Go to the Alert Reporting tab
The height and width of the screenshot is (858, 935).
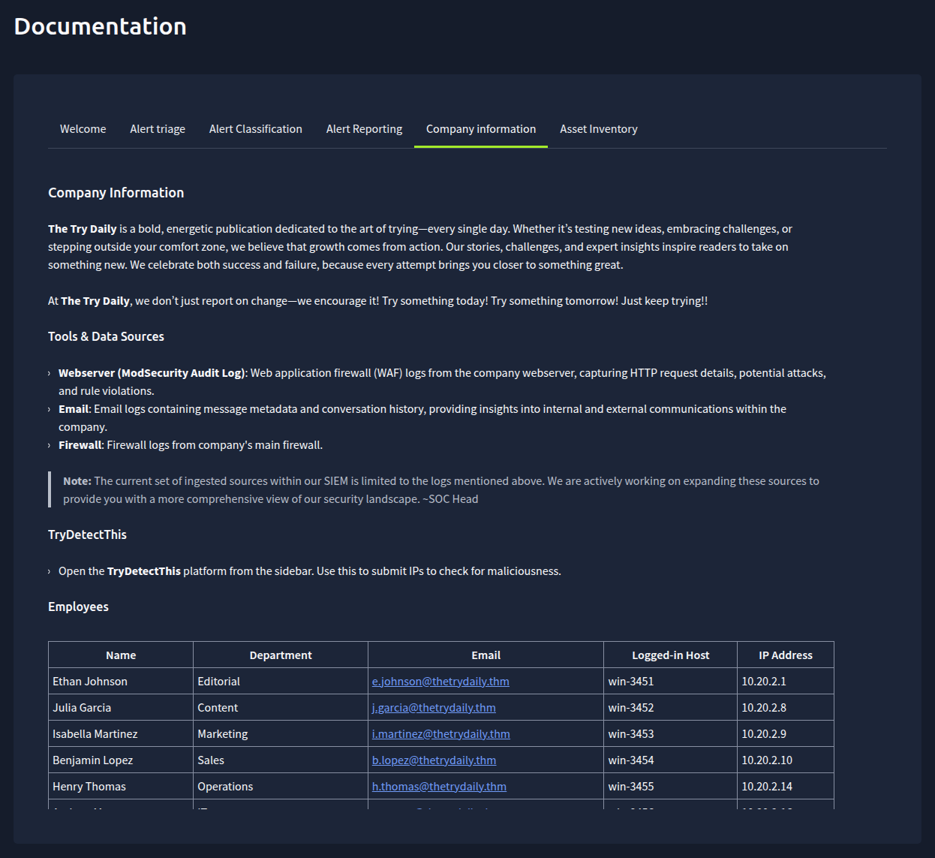click(364, 129)
